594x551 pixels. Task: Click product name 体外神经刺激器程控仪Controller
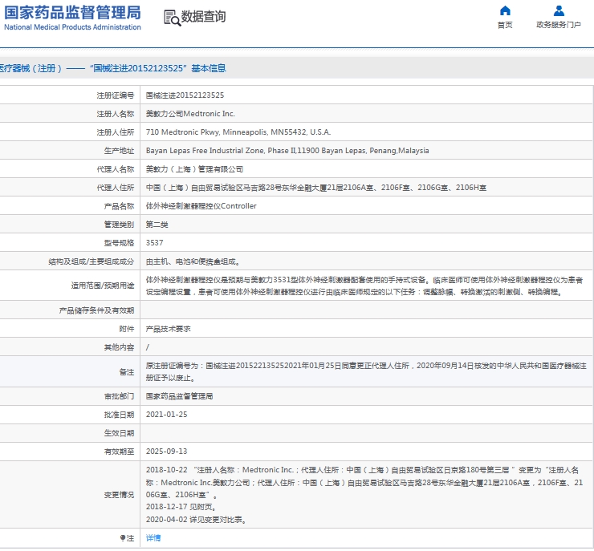pos(201,206)
